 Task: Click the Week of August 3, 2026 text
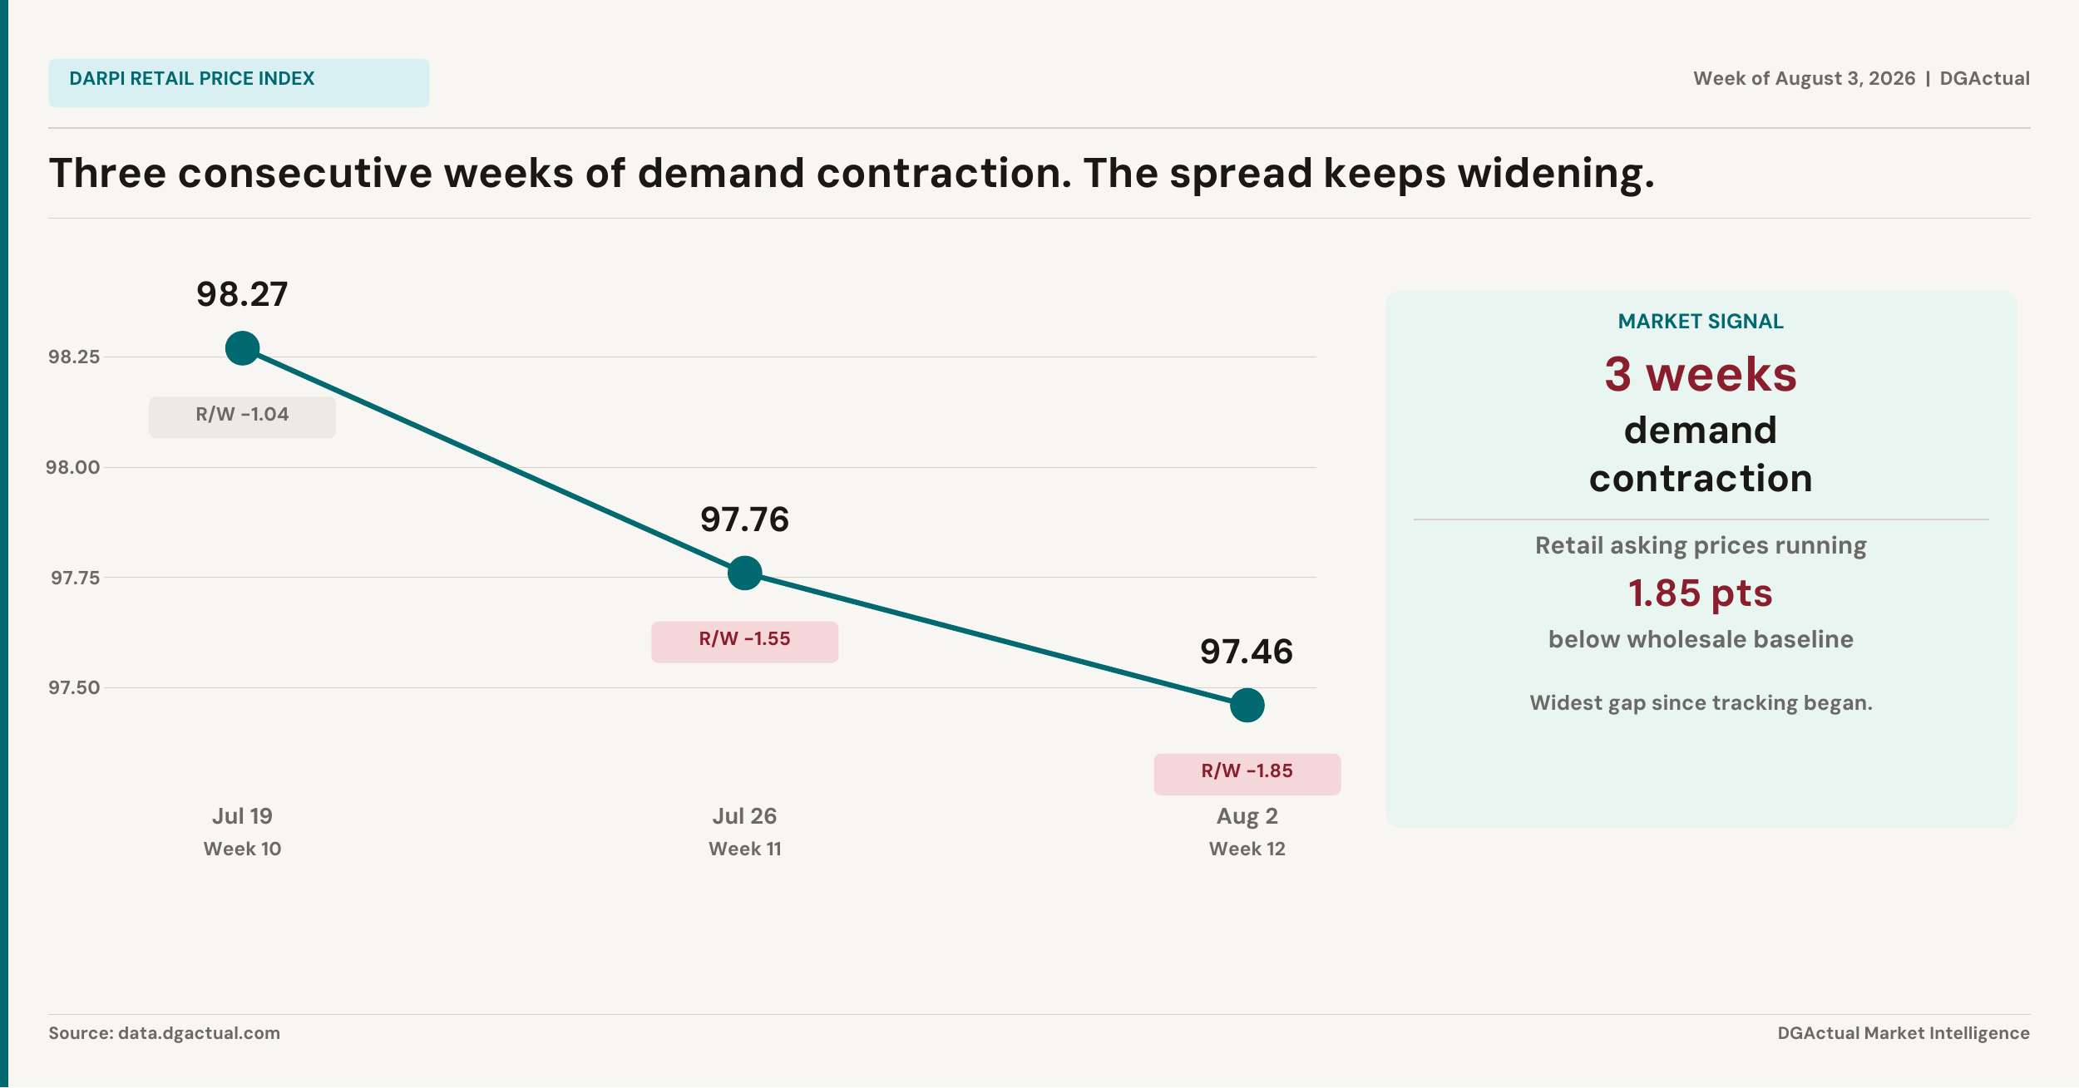(1804, 79)
